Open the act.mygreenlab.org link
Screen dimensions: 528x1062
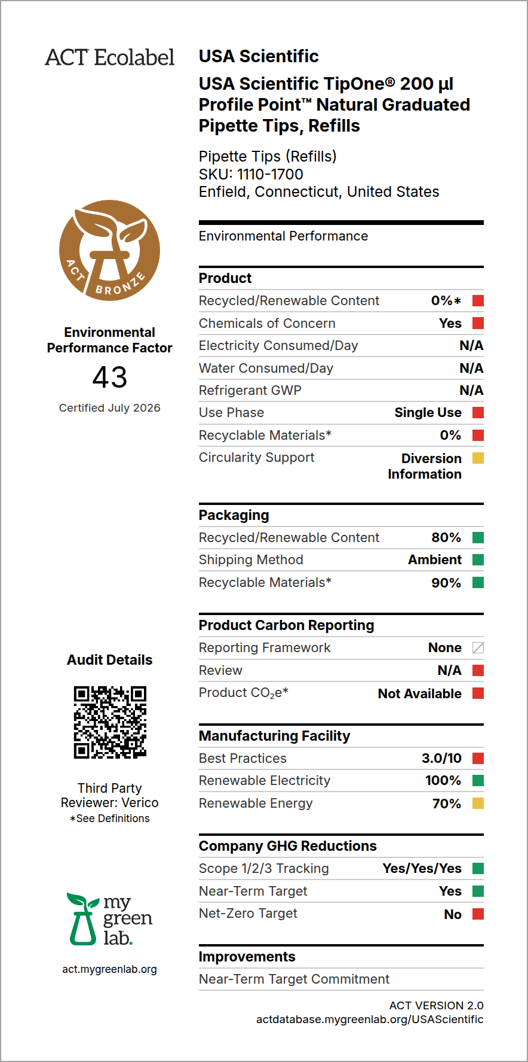pos(110,969)
